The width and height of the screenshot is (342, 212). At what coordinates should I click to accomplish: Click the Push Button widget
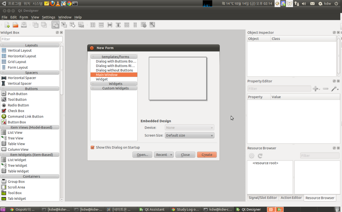click(17, 94)
